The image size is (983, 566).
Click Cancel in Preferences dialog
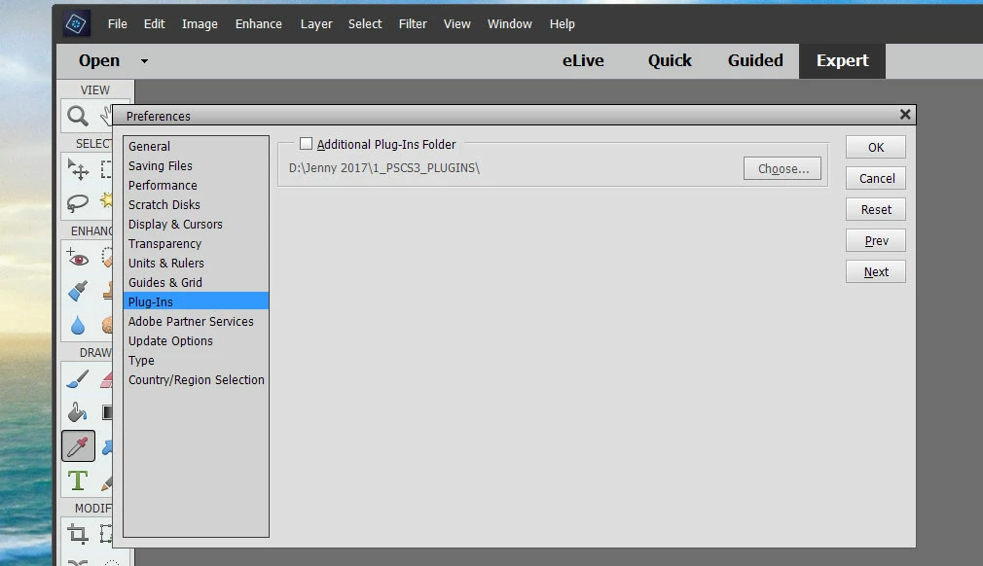click(x=876, y=178)
